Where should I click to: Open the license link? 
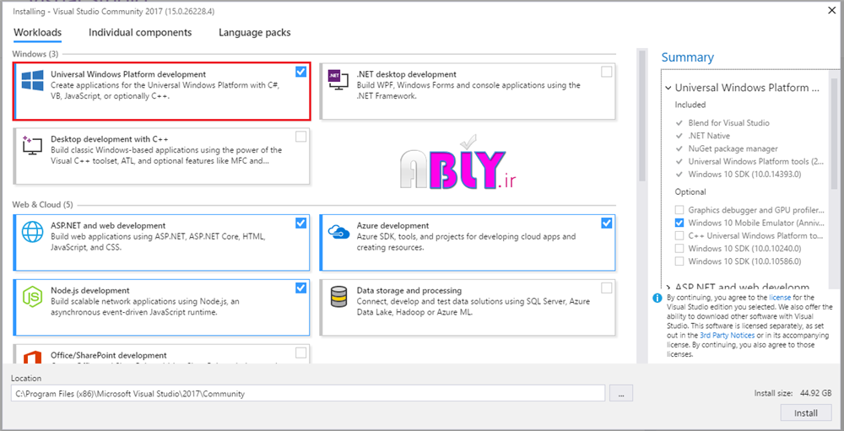coord(778,297)
